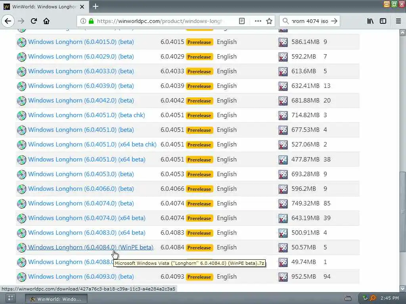Click the x64 architecture icon in 477.87MB row

283,160
